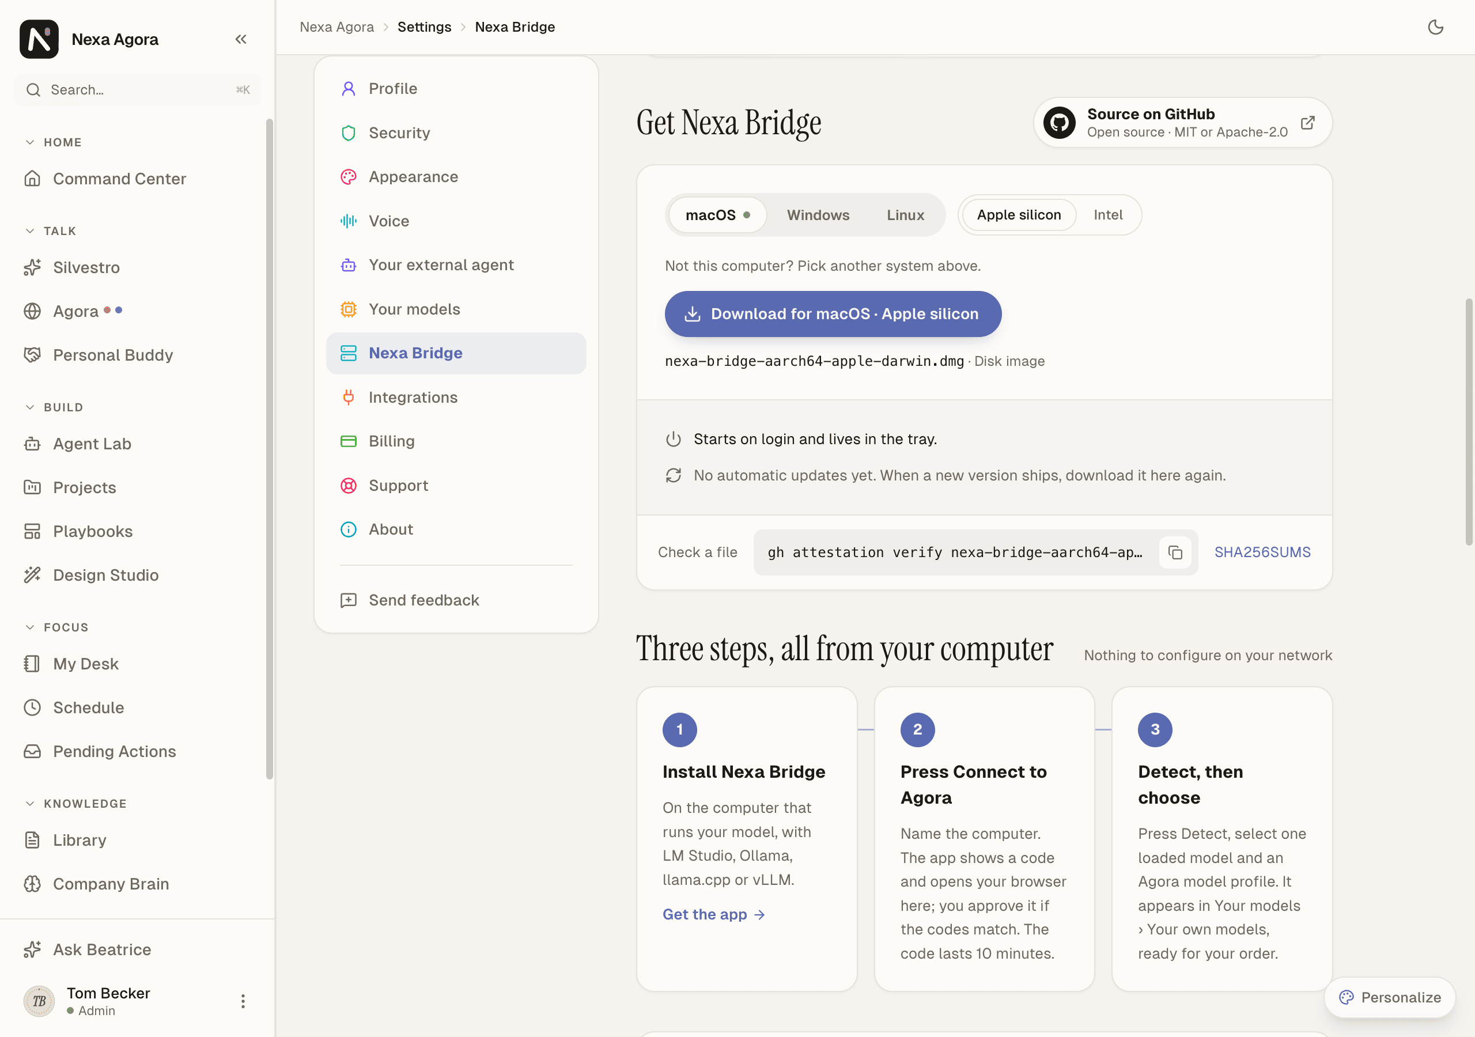Viewport: 1475px width, 1037px height.
Task: Open Profile settings tab
Action: pyautogui.click(x=456, y=89)
